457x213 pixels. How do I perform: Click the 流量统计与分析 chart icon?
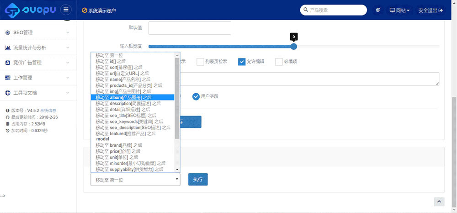8,48
